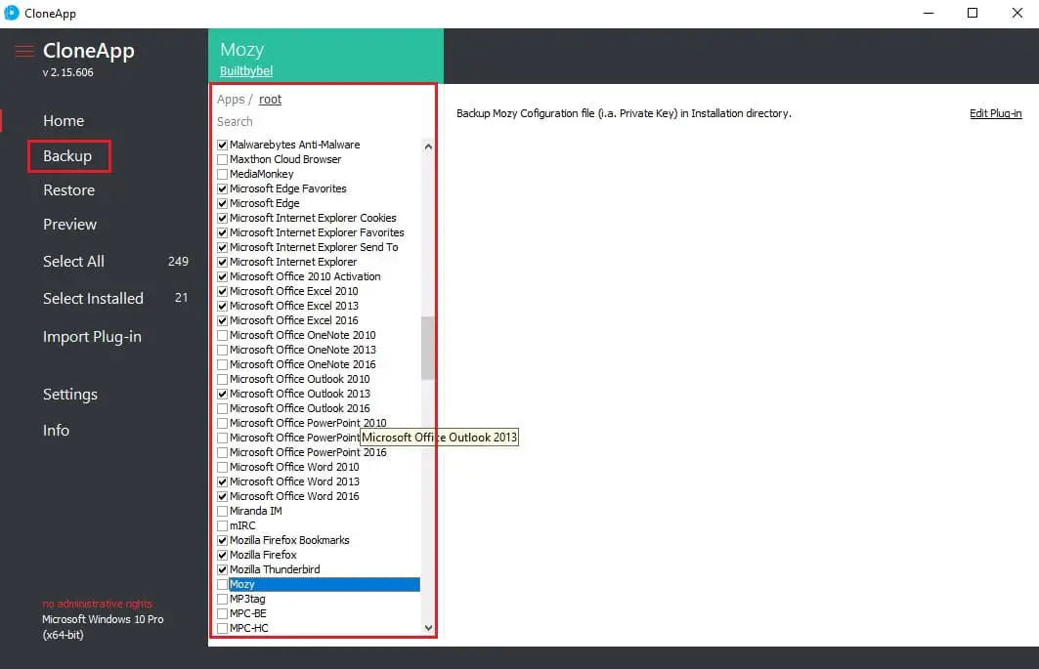This screenshot has height=669, width=1039.
Task: Check Maxthon Cloud Browser checkbox
Action: (x=223, y=159)
